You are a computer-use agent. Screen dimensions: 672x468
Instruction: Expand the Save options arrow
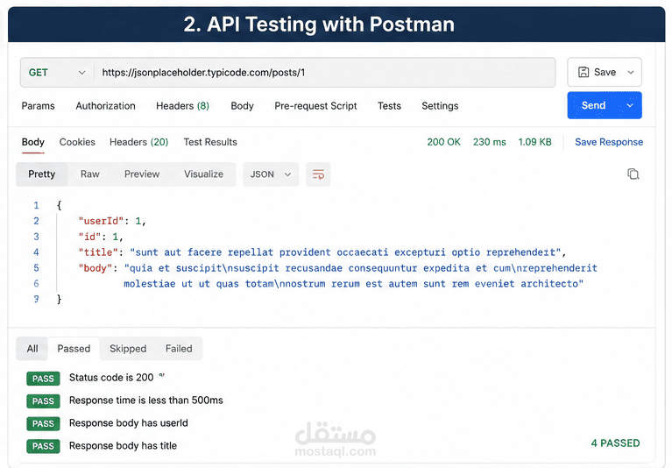[x=631, y=72]
